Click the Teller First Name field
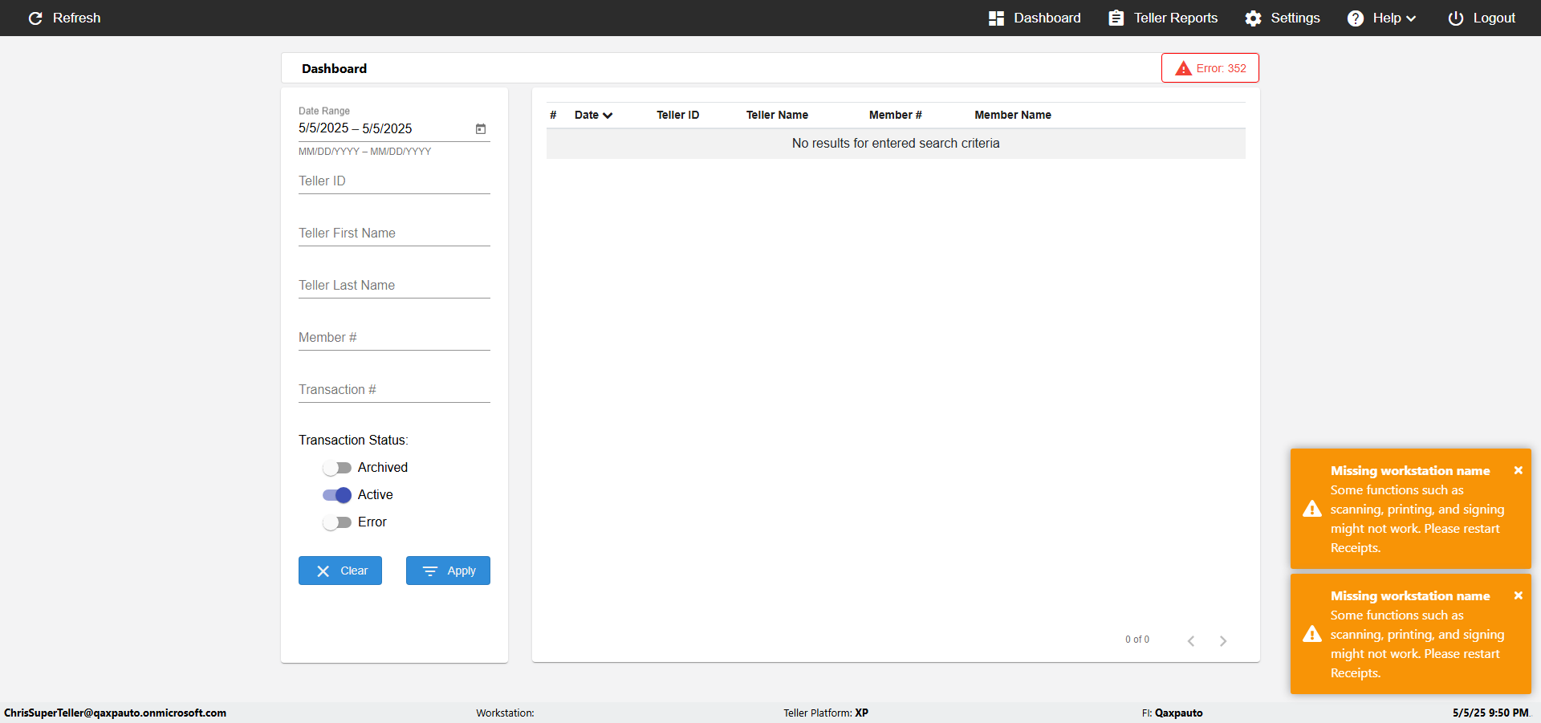This screenshot has width=1541, height=723. [394, 234]
